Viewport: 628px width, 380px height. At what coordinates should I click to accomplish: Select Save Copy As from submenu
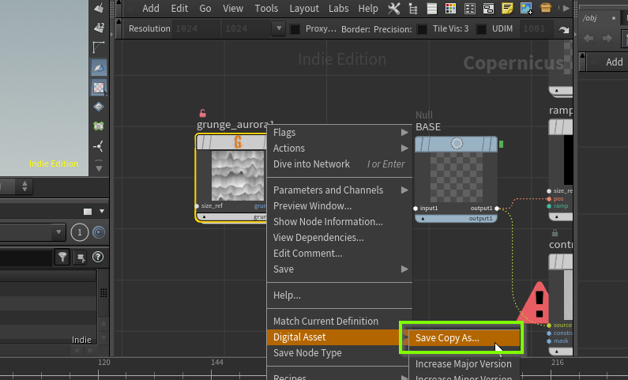coord(447,337)
